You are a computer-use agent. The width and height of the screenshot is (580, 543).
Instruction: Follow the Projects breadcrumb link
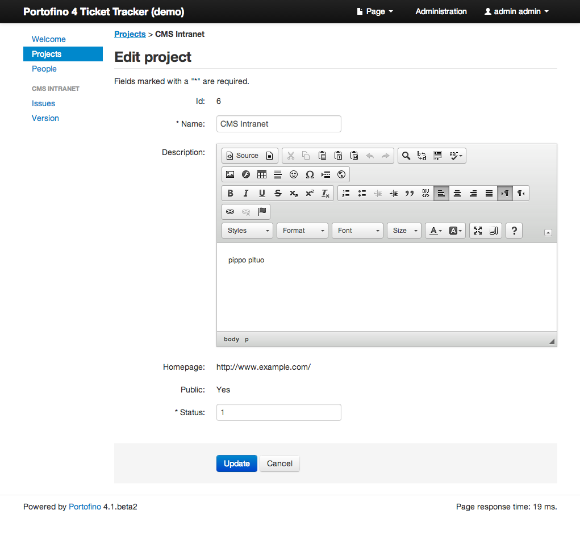(x=130, y=34)
